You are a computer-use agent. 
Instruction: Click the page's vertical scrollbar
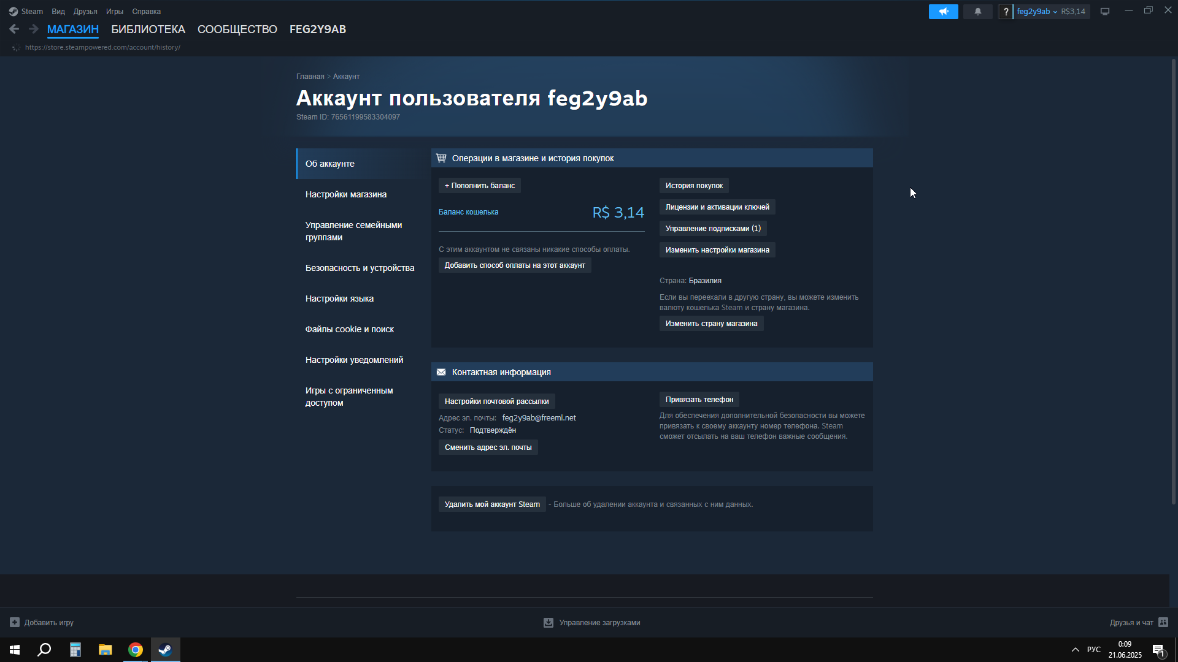tap(1173, 282)
